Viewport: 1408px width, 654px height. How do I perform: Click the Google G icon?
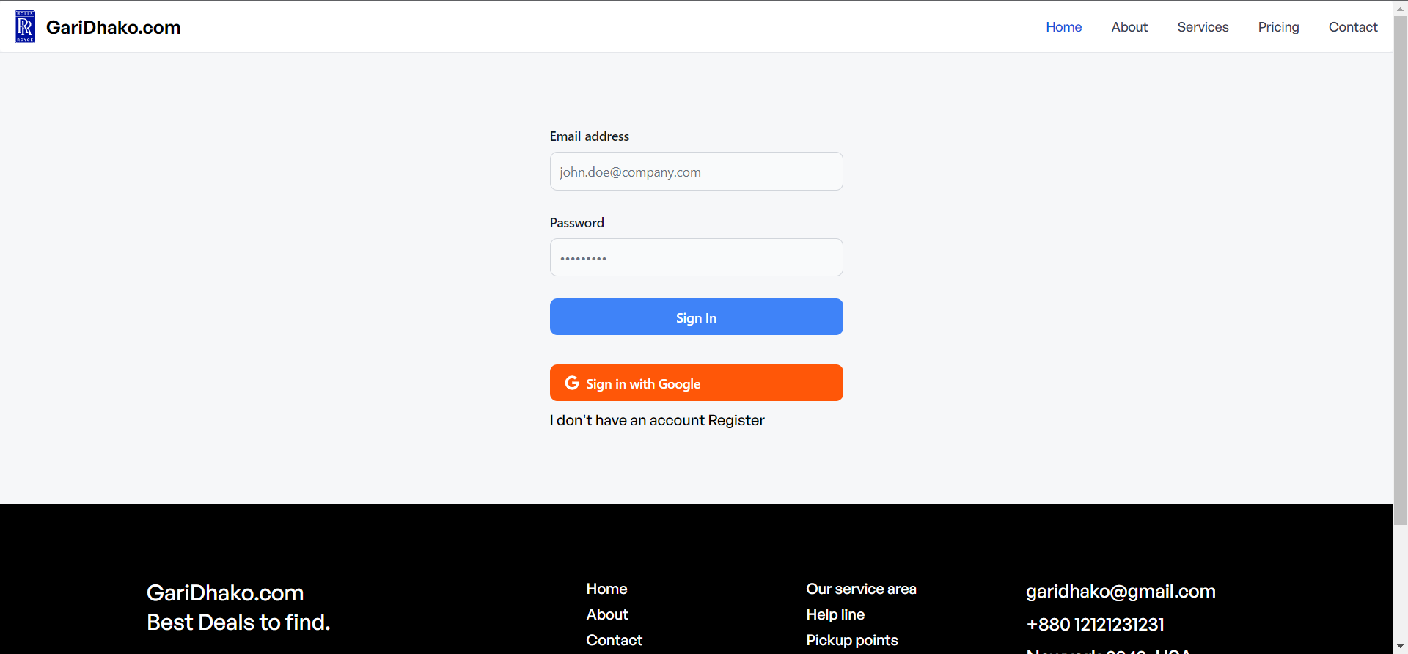[572, 383]
